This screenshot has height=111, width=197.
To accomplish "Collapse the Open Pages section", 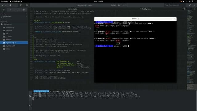I will pyautogui.click(x=26, y=14).
